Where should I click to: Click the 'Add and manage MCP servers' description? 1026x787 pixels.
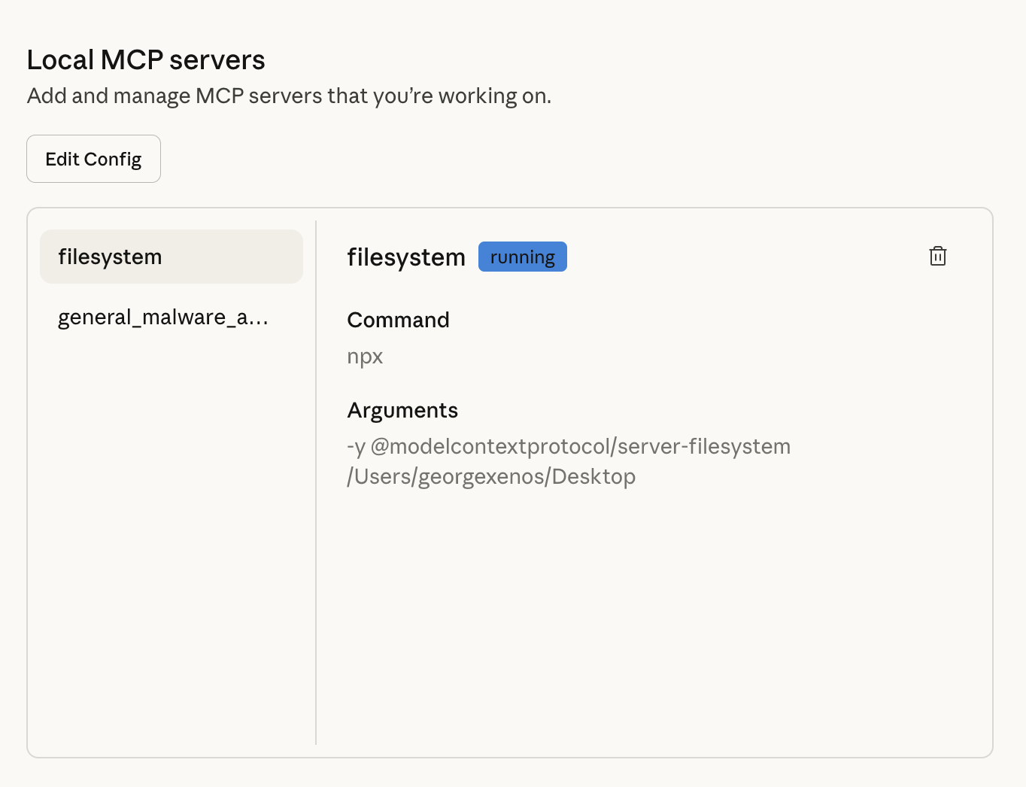[x=289, y=96]
